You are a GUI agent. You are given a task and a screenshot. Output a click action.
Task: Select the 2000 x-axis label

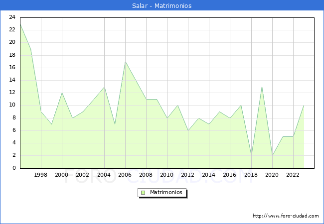[62, 175]
